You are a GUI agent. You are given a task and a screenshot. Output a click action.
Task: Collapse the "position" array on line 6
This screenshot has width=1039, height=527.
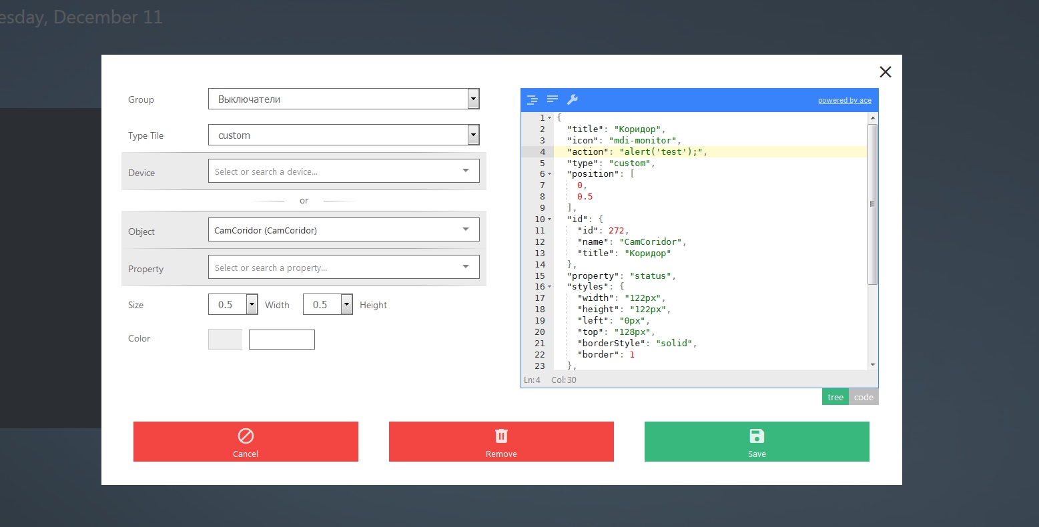pos(550,174)
